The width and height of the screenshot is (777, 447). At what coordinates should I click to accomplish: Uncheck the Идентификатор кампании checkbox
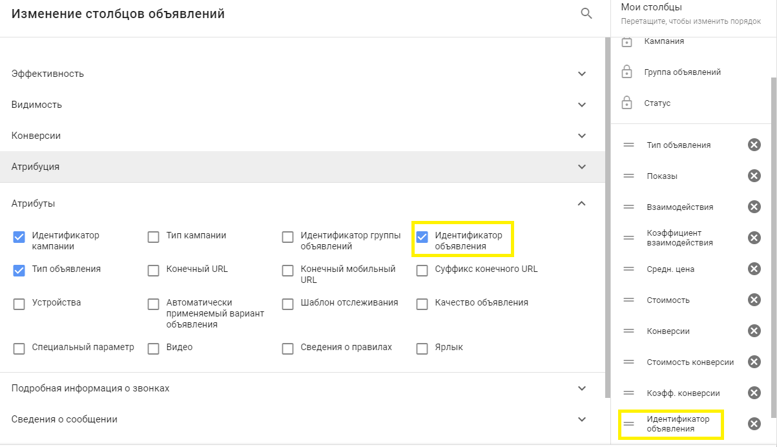click(x=19, y=237)
